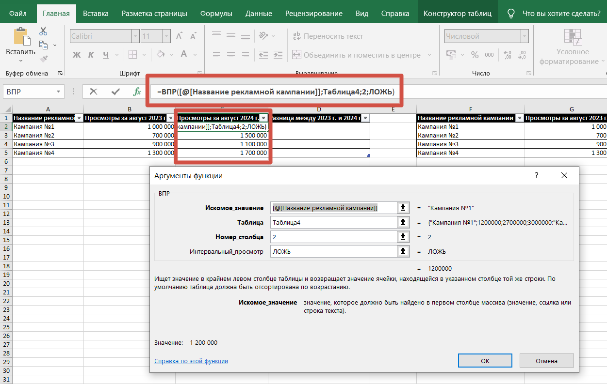The image size is (607, 384).
Task: Select the Format Painter brush icon
Action: pos(43,59)
